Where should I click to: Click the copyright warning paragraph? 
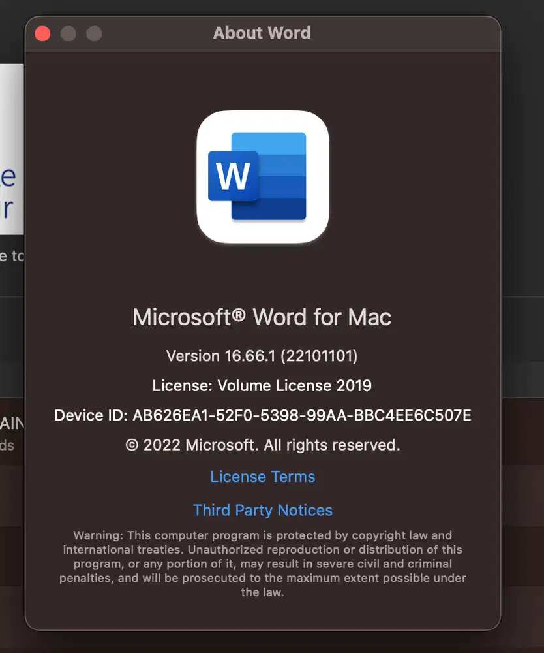(262, 563)
